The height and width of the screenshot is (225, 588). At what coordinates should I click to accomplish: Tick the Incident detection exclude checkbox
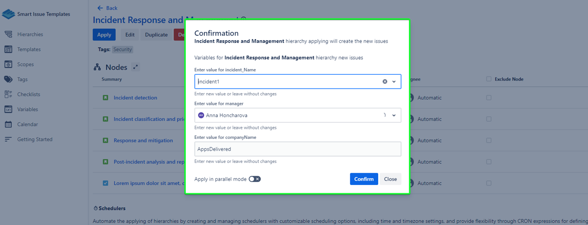tap(489, 98)
